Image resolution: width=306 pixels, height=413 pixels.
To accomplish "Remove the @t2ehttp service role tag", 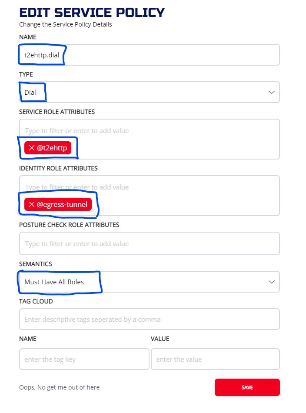I will [32, 148].
